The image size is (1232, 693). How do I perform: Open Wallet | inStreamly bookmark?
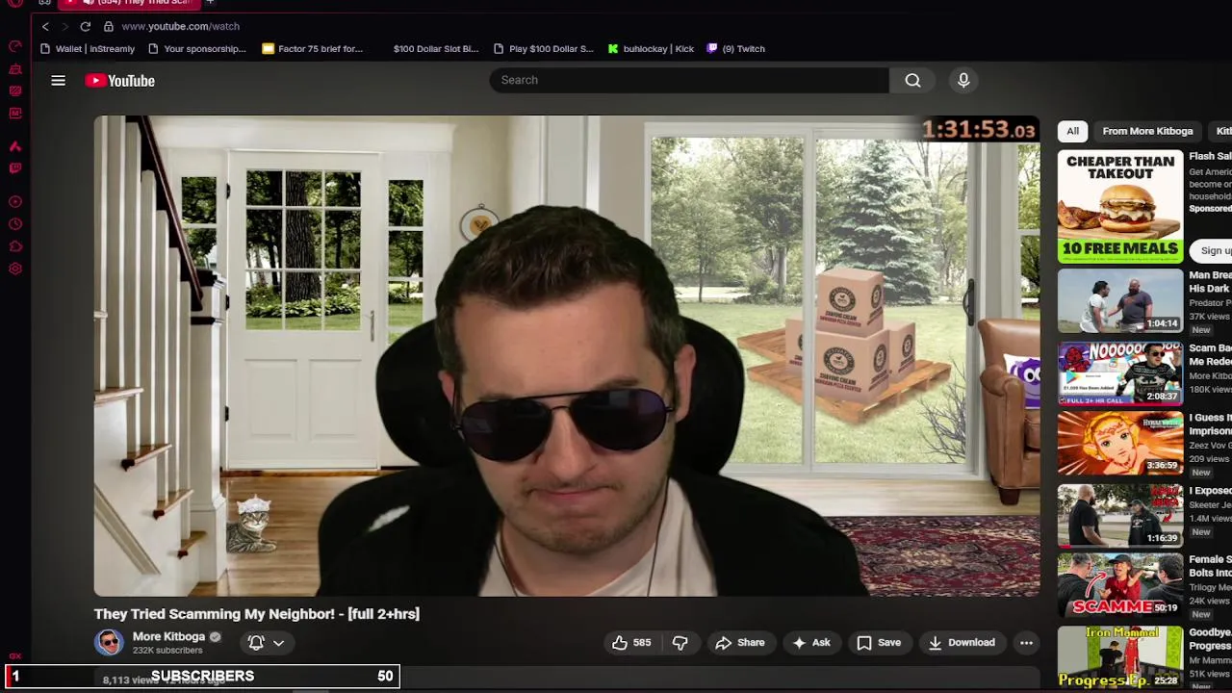click(x=88, y=49)
